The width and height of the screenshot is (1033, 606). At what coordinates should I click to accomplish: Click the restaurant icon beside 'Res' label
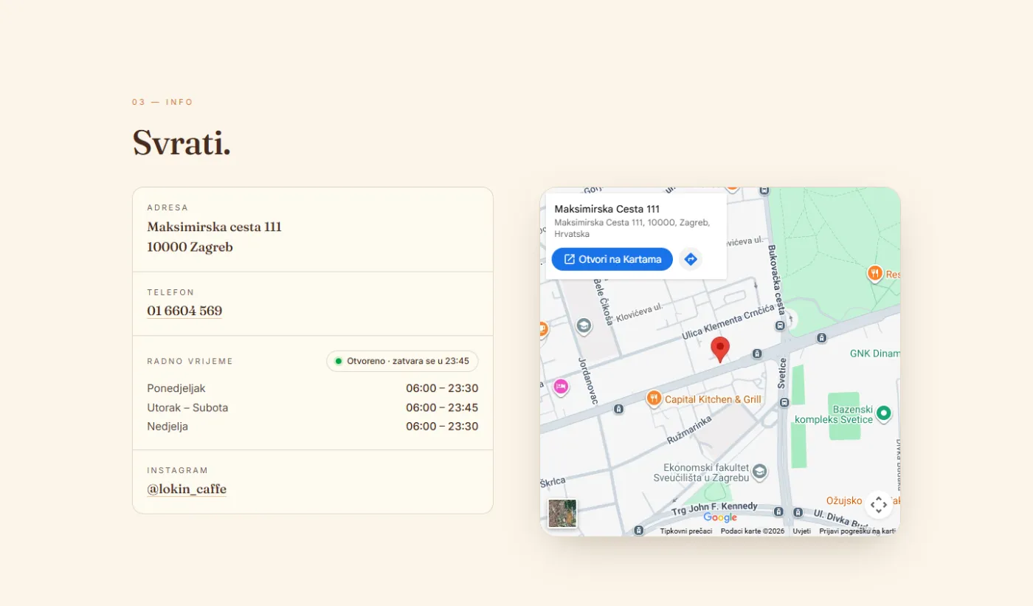click(x=874, y=274)
